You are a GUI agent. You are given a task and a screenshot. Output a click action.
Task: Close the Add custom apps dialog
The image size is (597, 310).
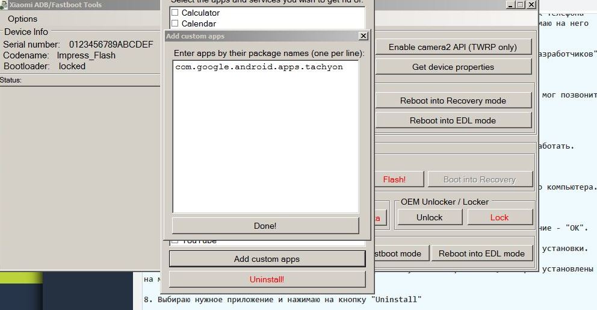click(363, 36)
